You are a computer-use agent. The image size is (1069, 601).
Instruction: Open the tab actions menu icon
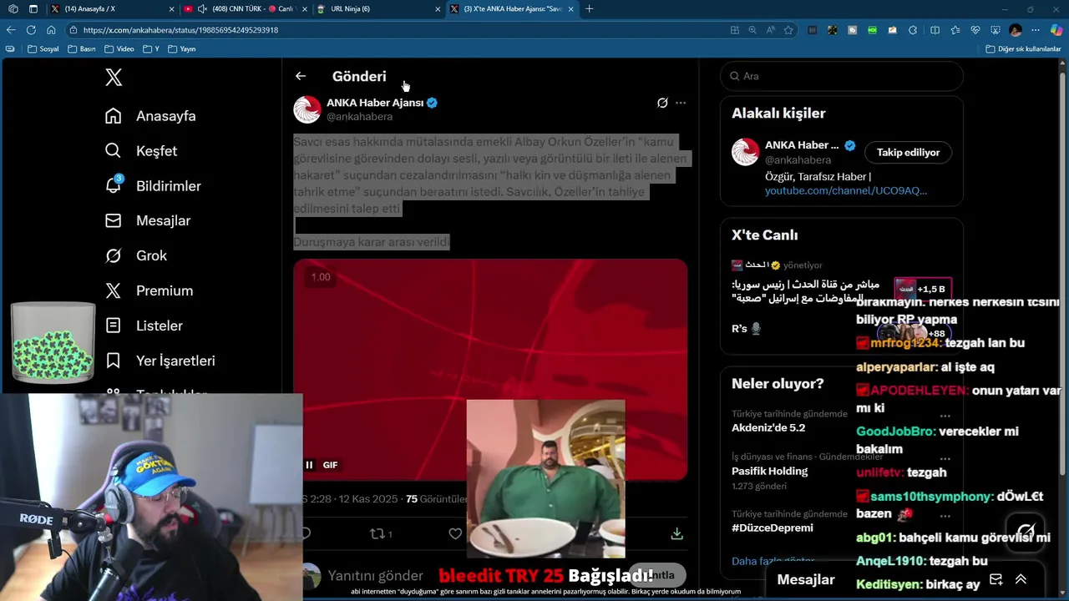point(33,9)
